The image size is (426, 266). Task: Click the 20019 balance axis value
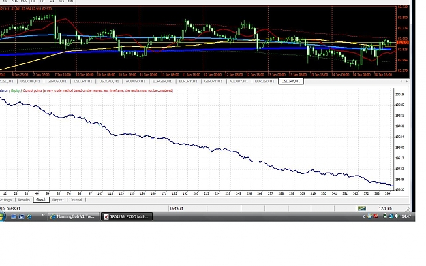pos(399,95)
